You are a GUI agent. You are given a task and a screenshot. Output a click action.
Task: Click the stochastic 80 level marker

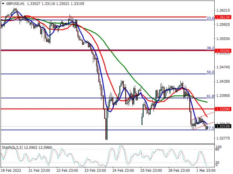pyautogui.click(x=217, y=149)
